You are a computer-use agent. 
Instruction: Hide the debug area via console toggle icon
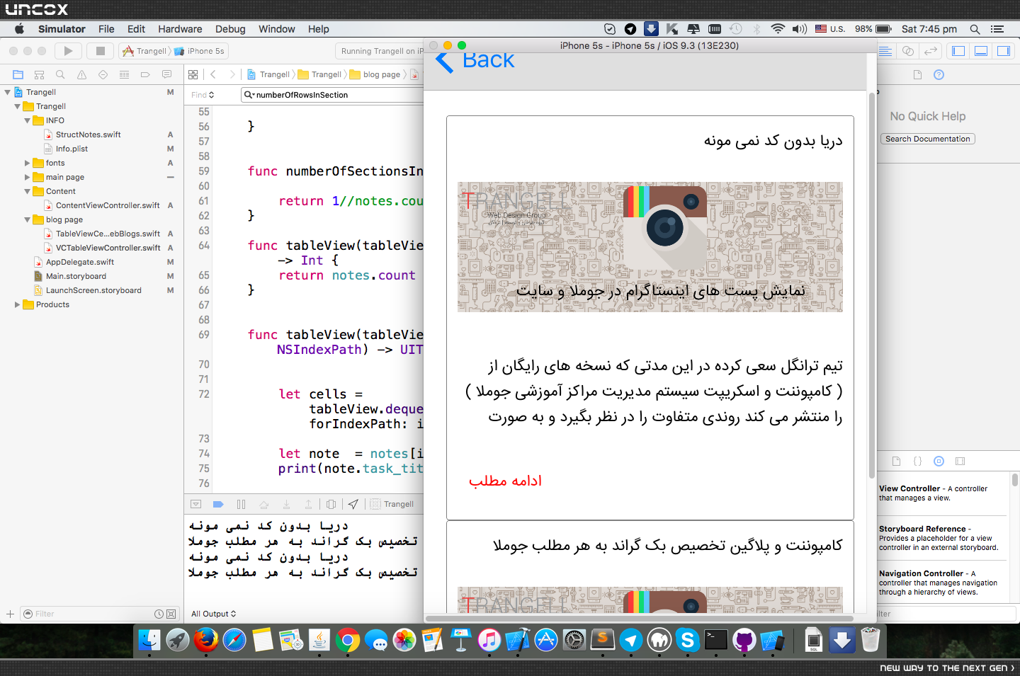[196, 504]
